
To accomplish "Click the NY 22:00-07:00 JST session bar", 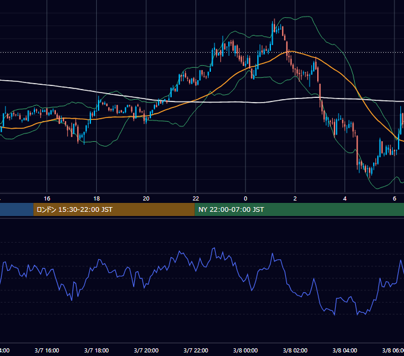I will (299, 209).
